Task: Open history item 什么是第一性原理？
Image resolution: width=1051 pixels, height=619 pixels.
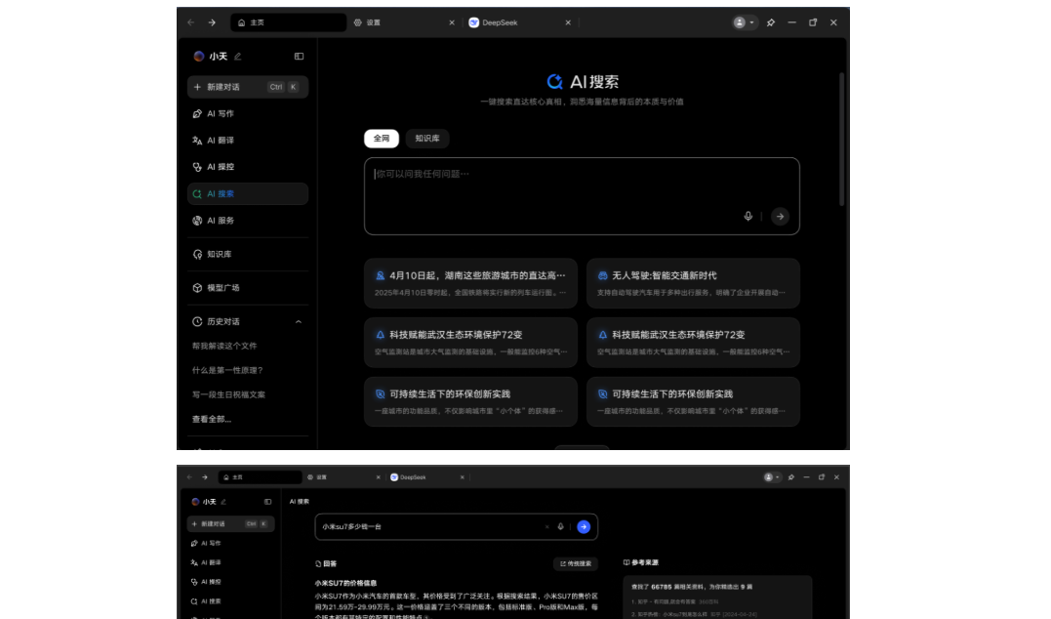Action: (x=227, y=370)
